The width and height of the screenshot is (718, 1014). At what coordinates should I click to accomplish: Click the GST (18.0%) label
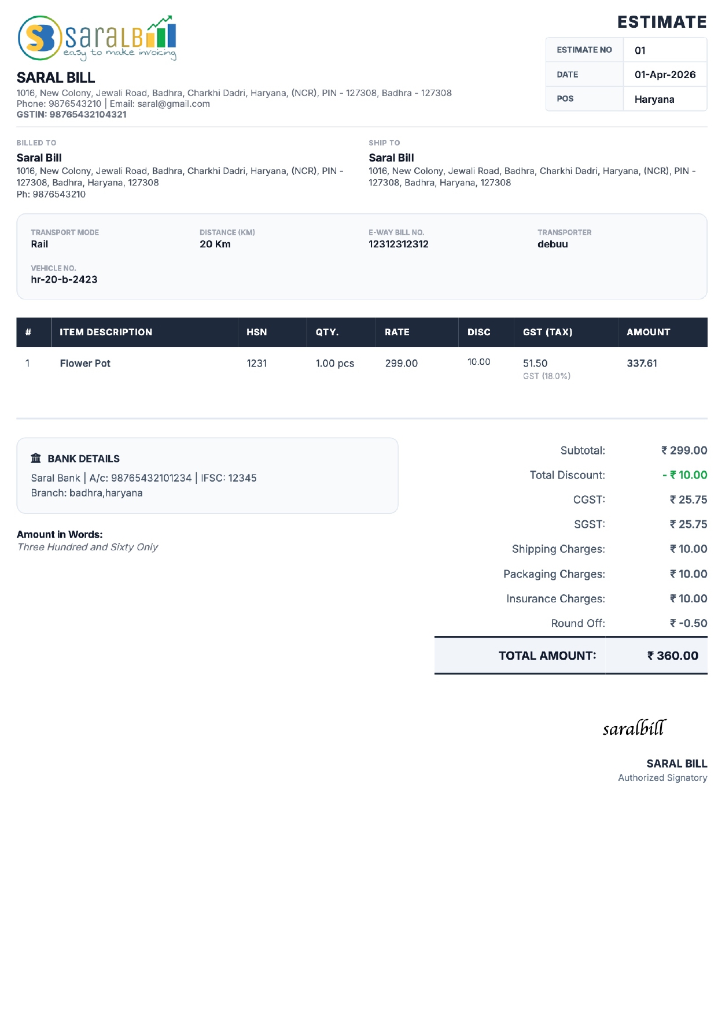547,376
